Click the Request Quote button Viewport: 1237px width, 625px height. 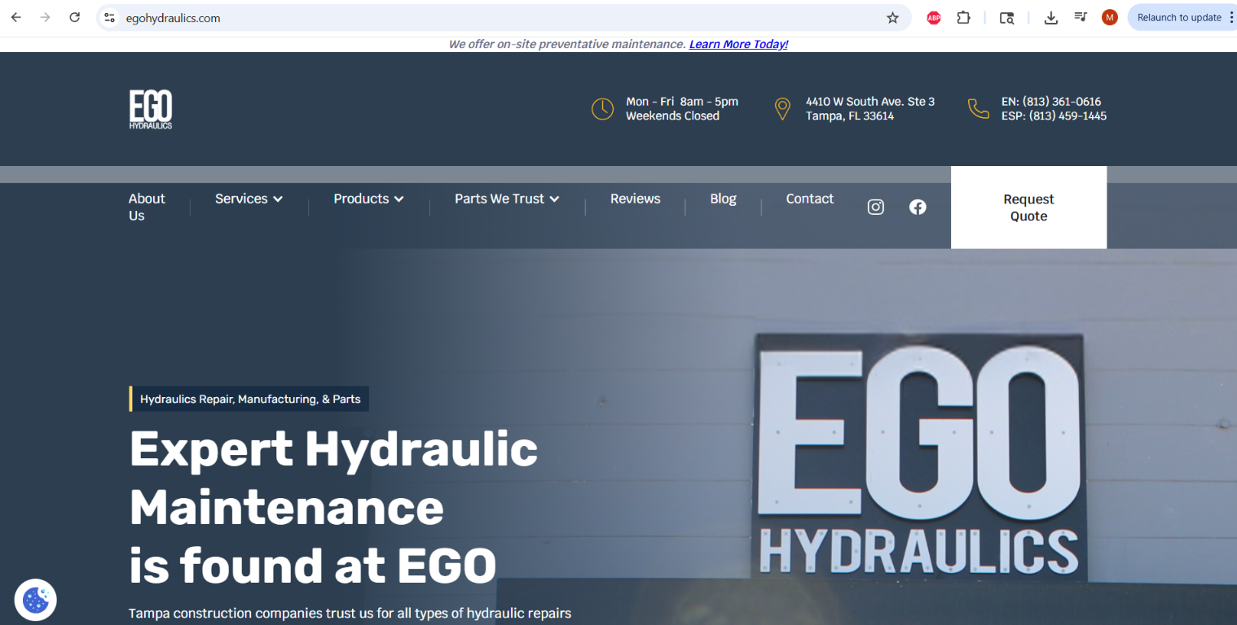click(x=1028, y=208)
